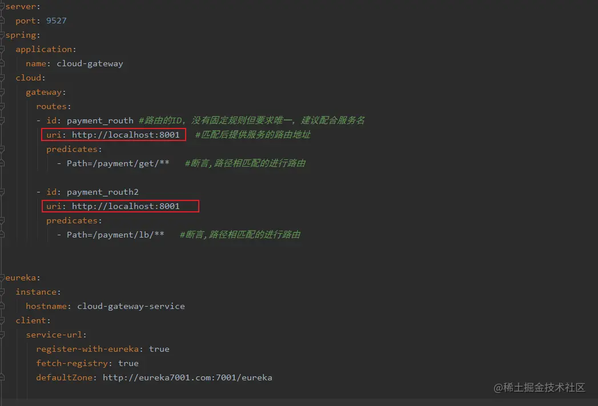The image size is (598, 406).
Task: Click the route id value payment_routh2
Action: click(x=103, y=192)
